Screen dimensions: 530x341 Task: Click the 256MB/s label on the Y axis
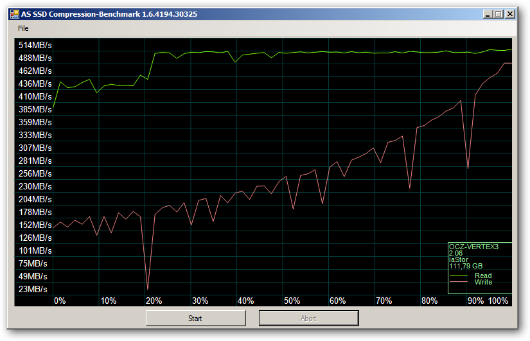point(35,173)
